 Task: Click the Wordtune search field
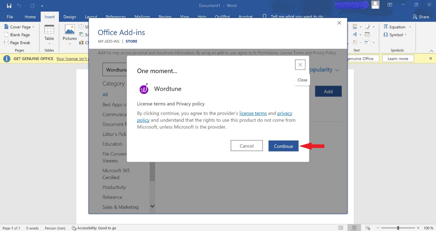tap(115, 70)
